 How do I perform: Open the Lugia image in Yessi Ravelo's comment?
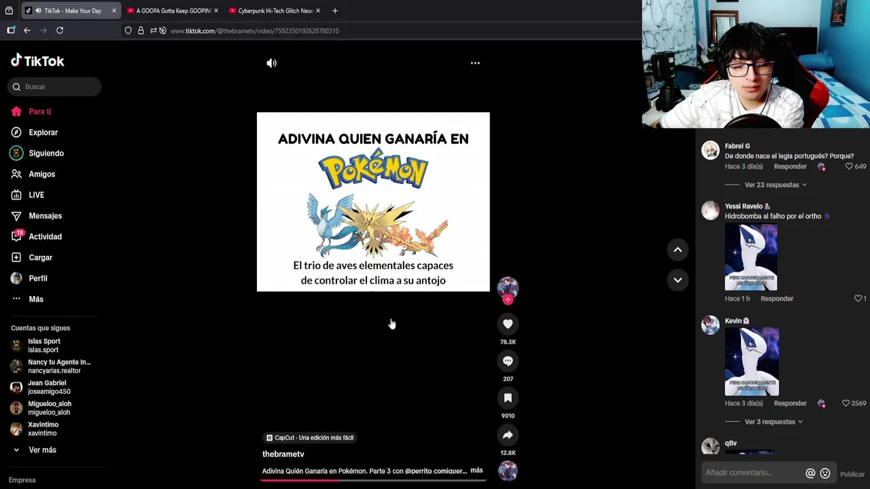(x=751, y=257)
